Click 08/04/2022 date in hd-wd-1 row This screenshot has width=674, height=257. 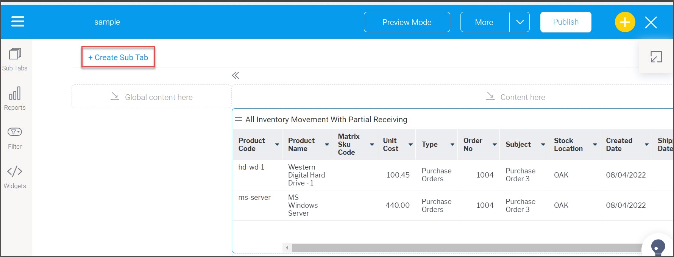tap(626, 175)
